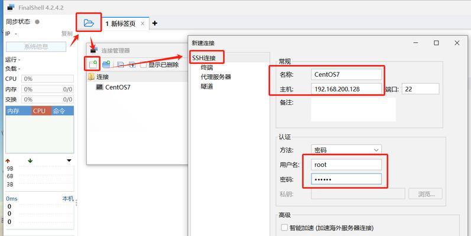
Task: Select 隧道 in the dialog tree
Action: (207, 86)
